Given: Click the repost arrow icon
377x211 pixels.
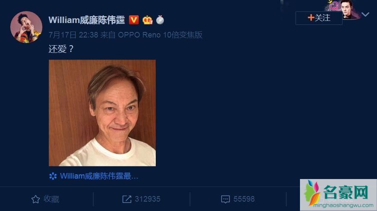Looking at the screenshot, I should point(127,199).
